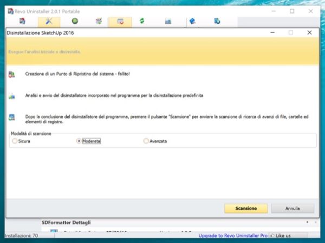Select the Sicura scan mode

[21, 141]
